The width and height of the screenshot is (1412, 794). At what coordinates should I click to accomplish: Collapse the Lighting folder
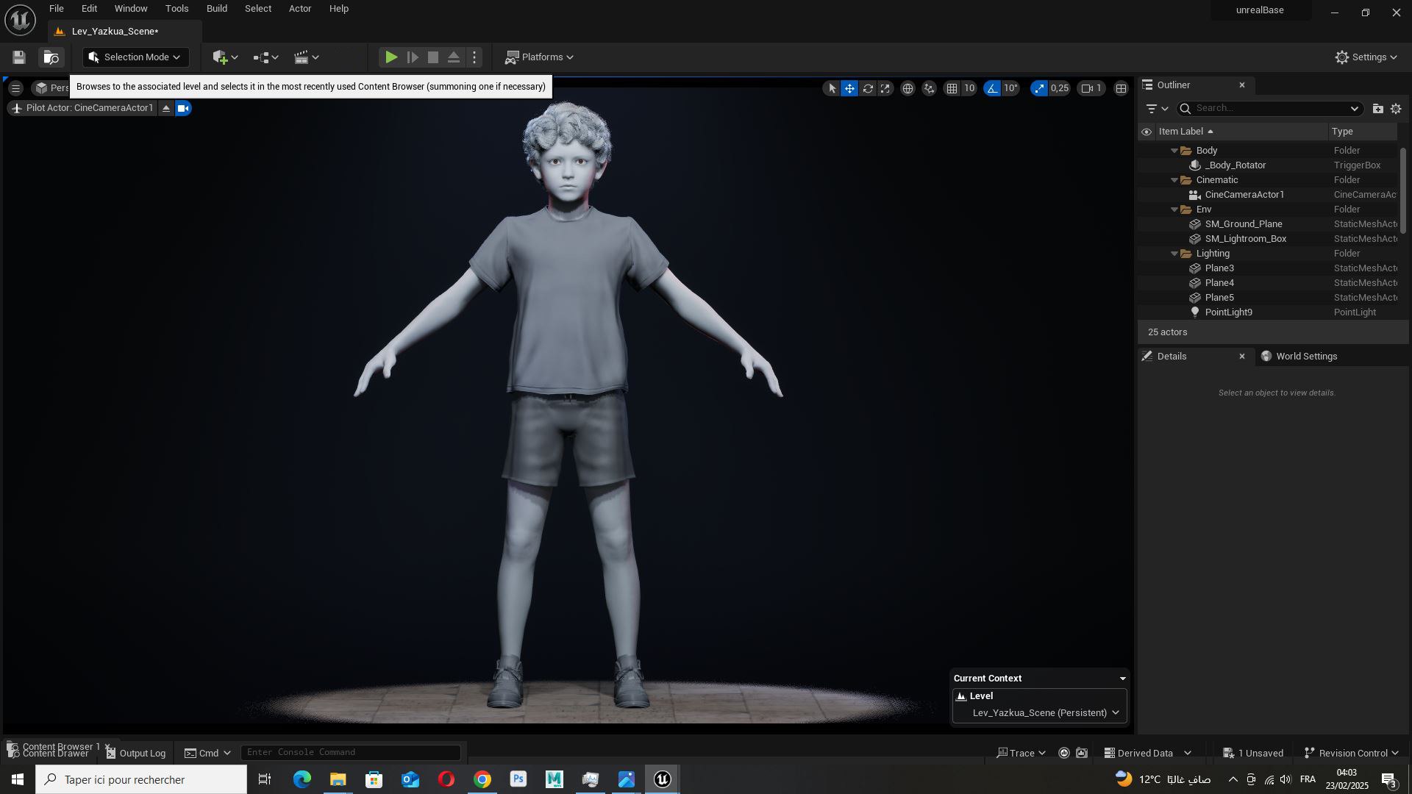(x=1174, y=254)
